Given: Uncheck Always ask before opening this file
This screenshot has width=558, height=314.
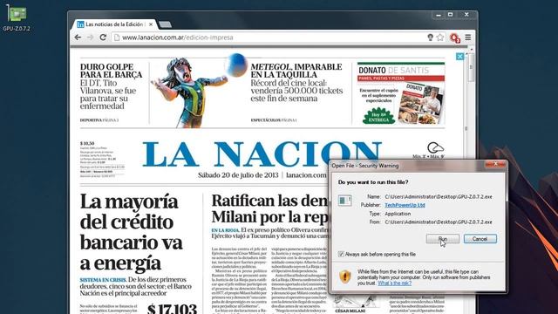Looking at the screenshot, I should [x=341, y=254].
